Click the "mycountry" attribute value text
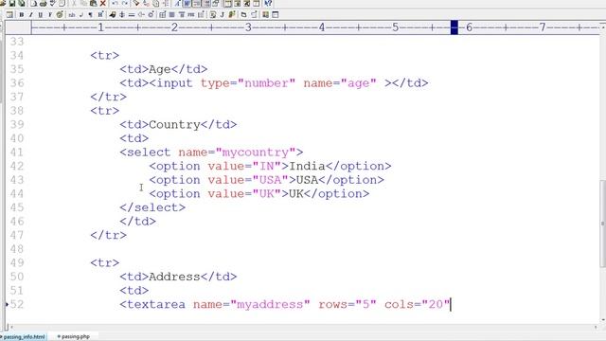This screenshot has height=341, width=606. 256,153
